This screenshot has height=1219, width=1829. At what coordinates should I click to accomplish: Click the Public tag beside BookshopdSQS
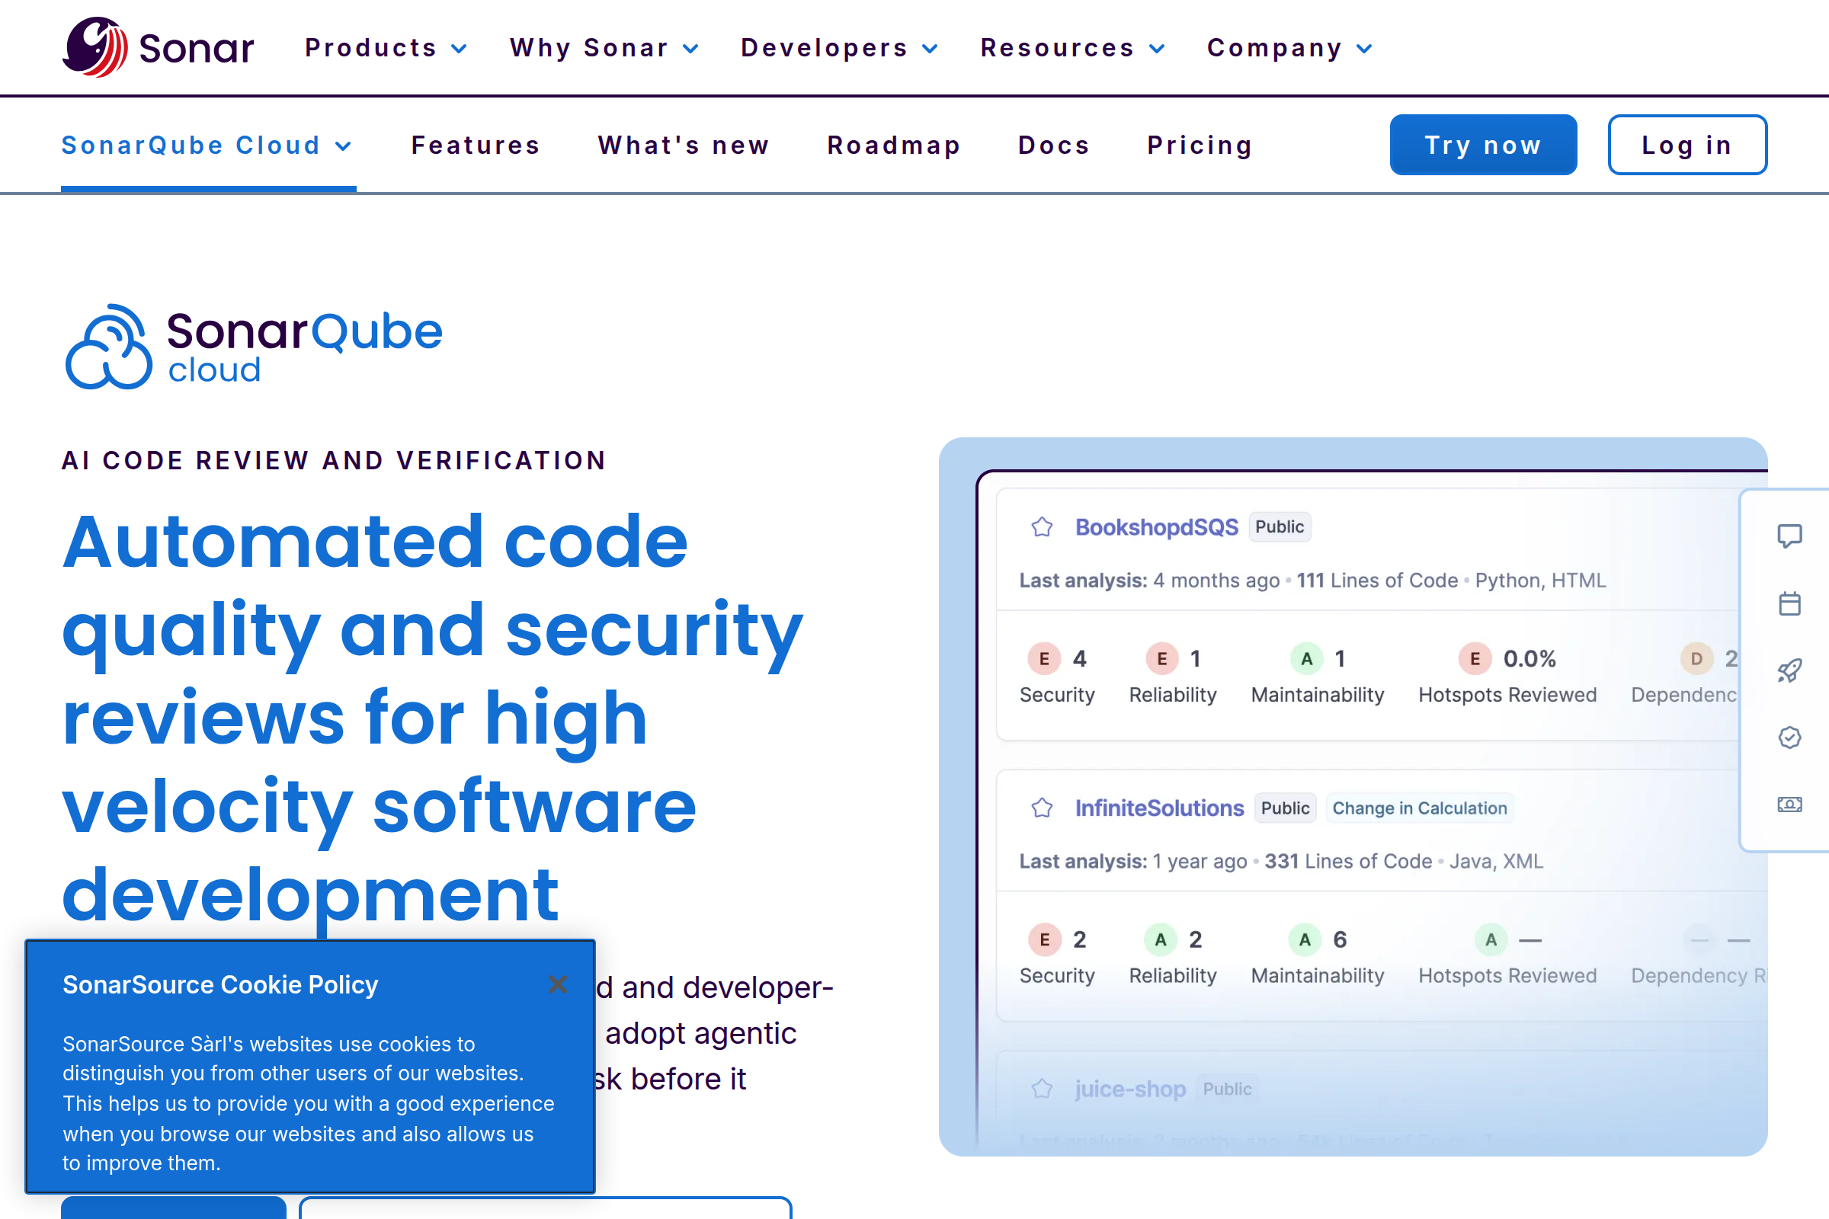[x=1280, y=527]
